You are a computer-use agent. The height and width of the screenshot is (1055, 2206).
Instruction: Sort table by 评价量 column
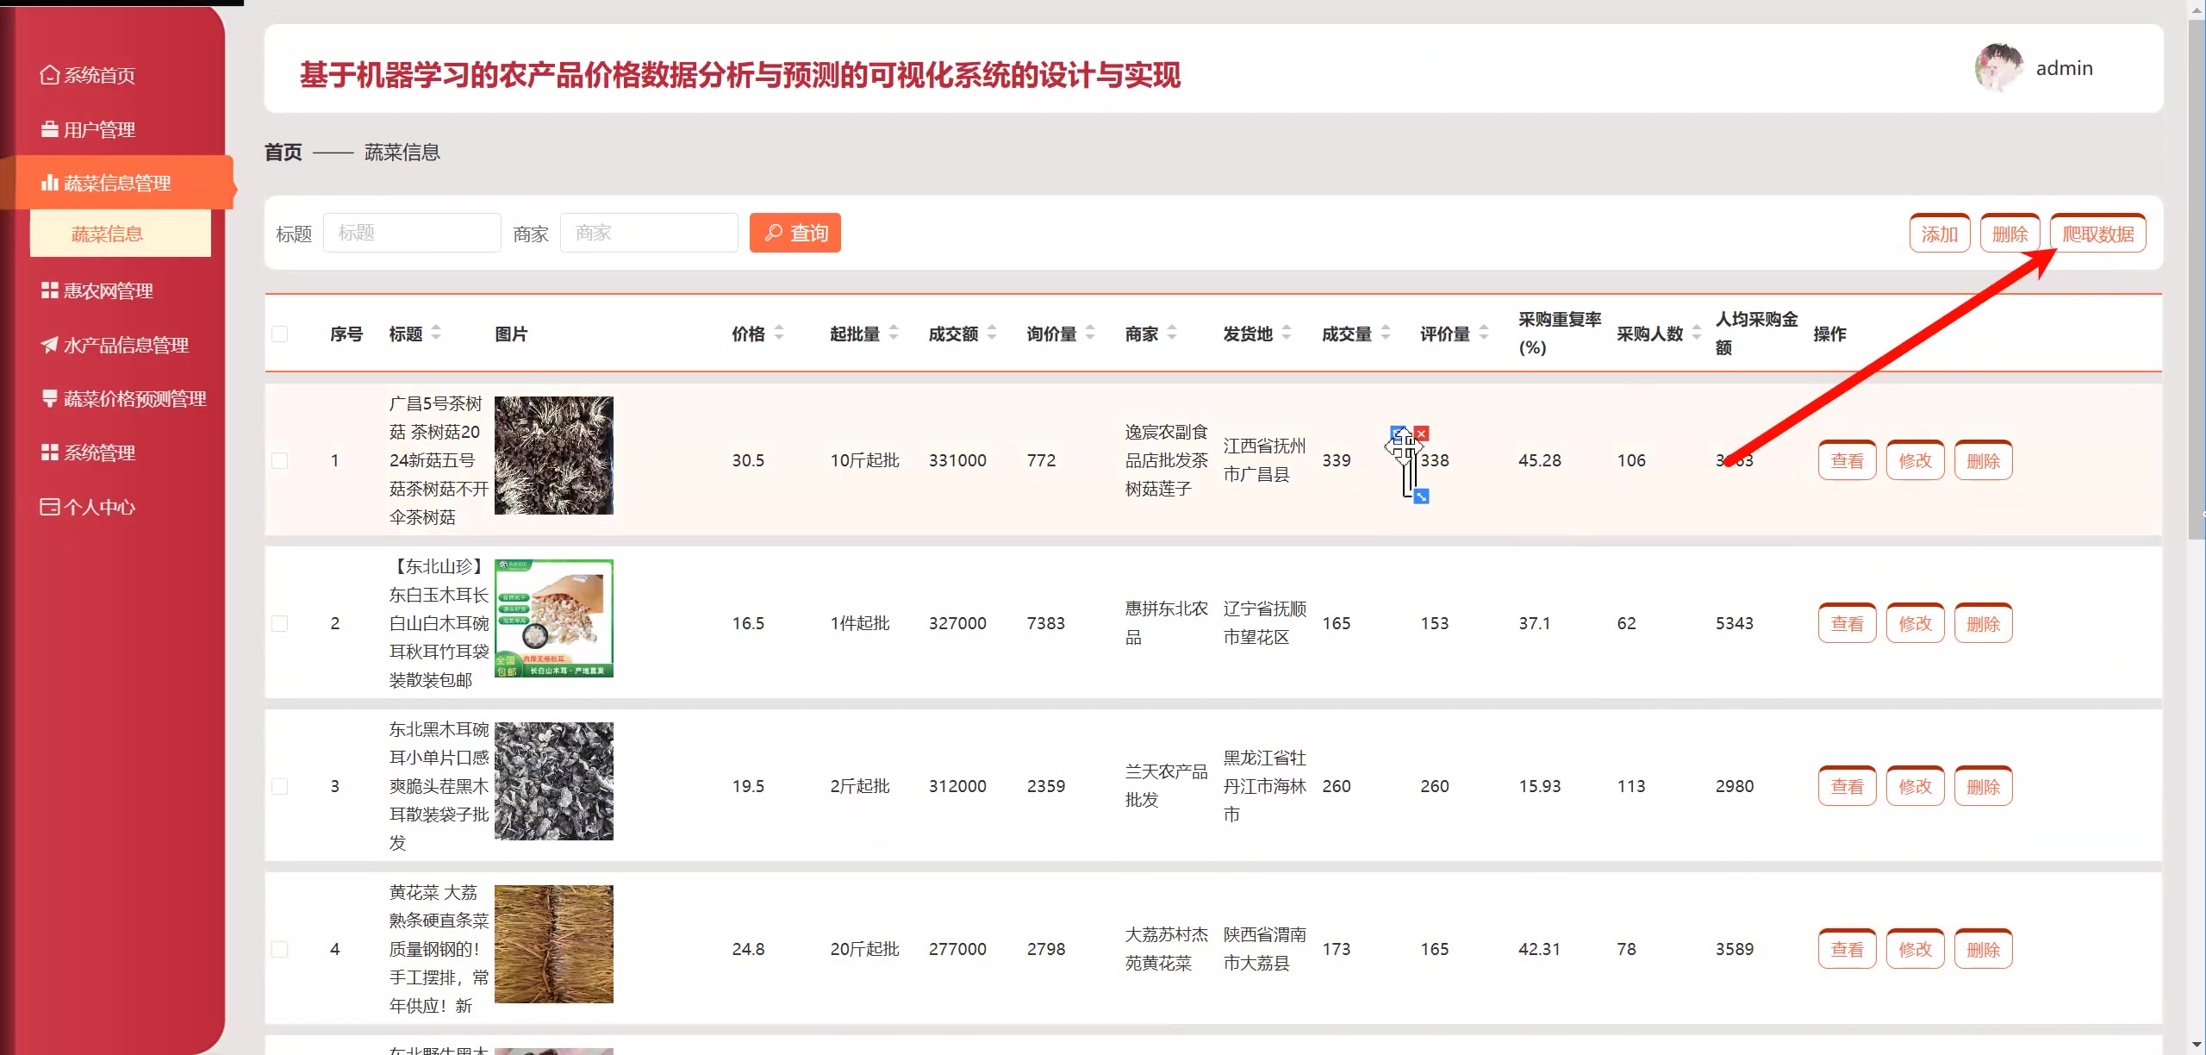pyautogui.click(x=1484, y=334)
